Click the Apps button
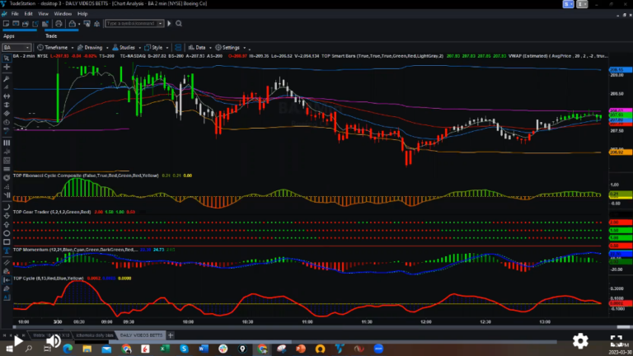This screenshot has width=633, height=356. (x=9, y=35)
